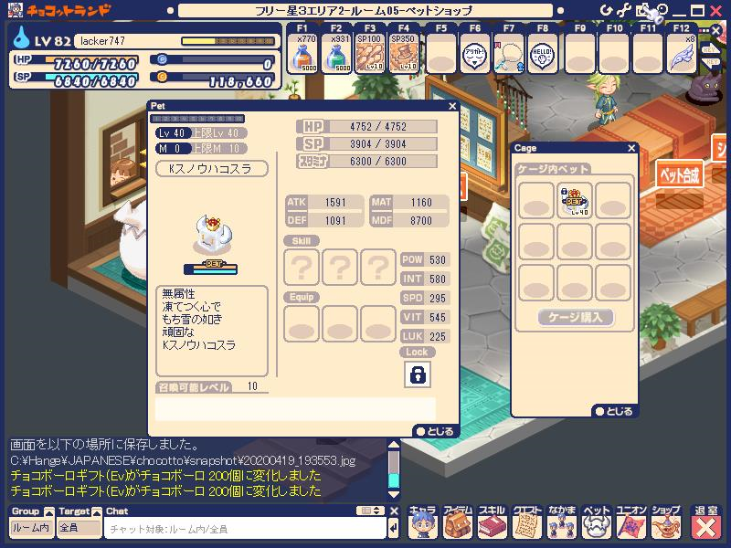731x548 pixels.
Task: Open the スキル skill book icon
Action: (x=493, y=523)
